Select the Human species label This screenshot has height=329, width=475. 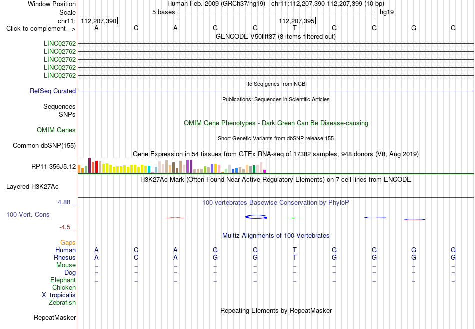pyautogui.click(x=65, y=250)
